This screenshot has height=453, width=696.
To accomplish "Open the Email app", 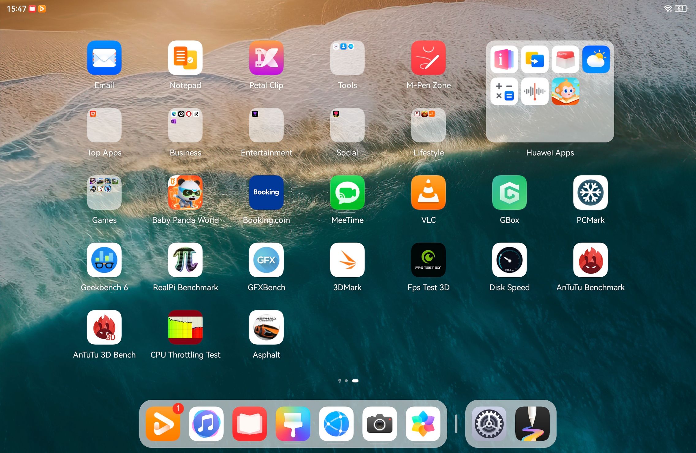I will point(104,58).
